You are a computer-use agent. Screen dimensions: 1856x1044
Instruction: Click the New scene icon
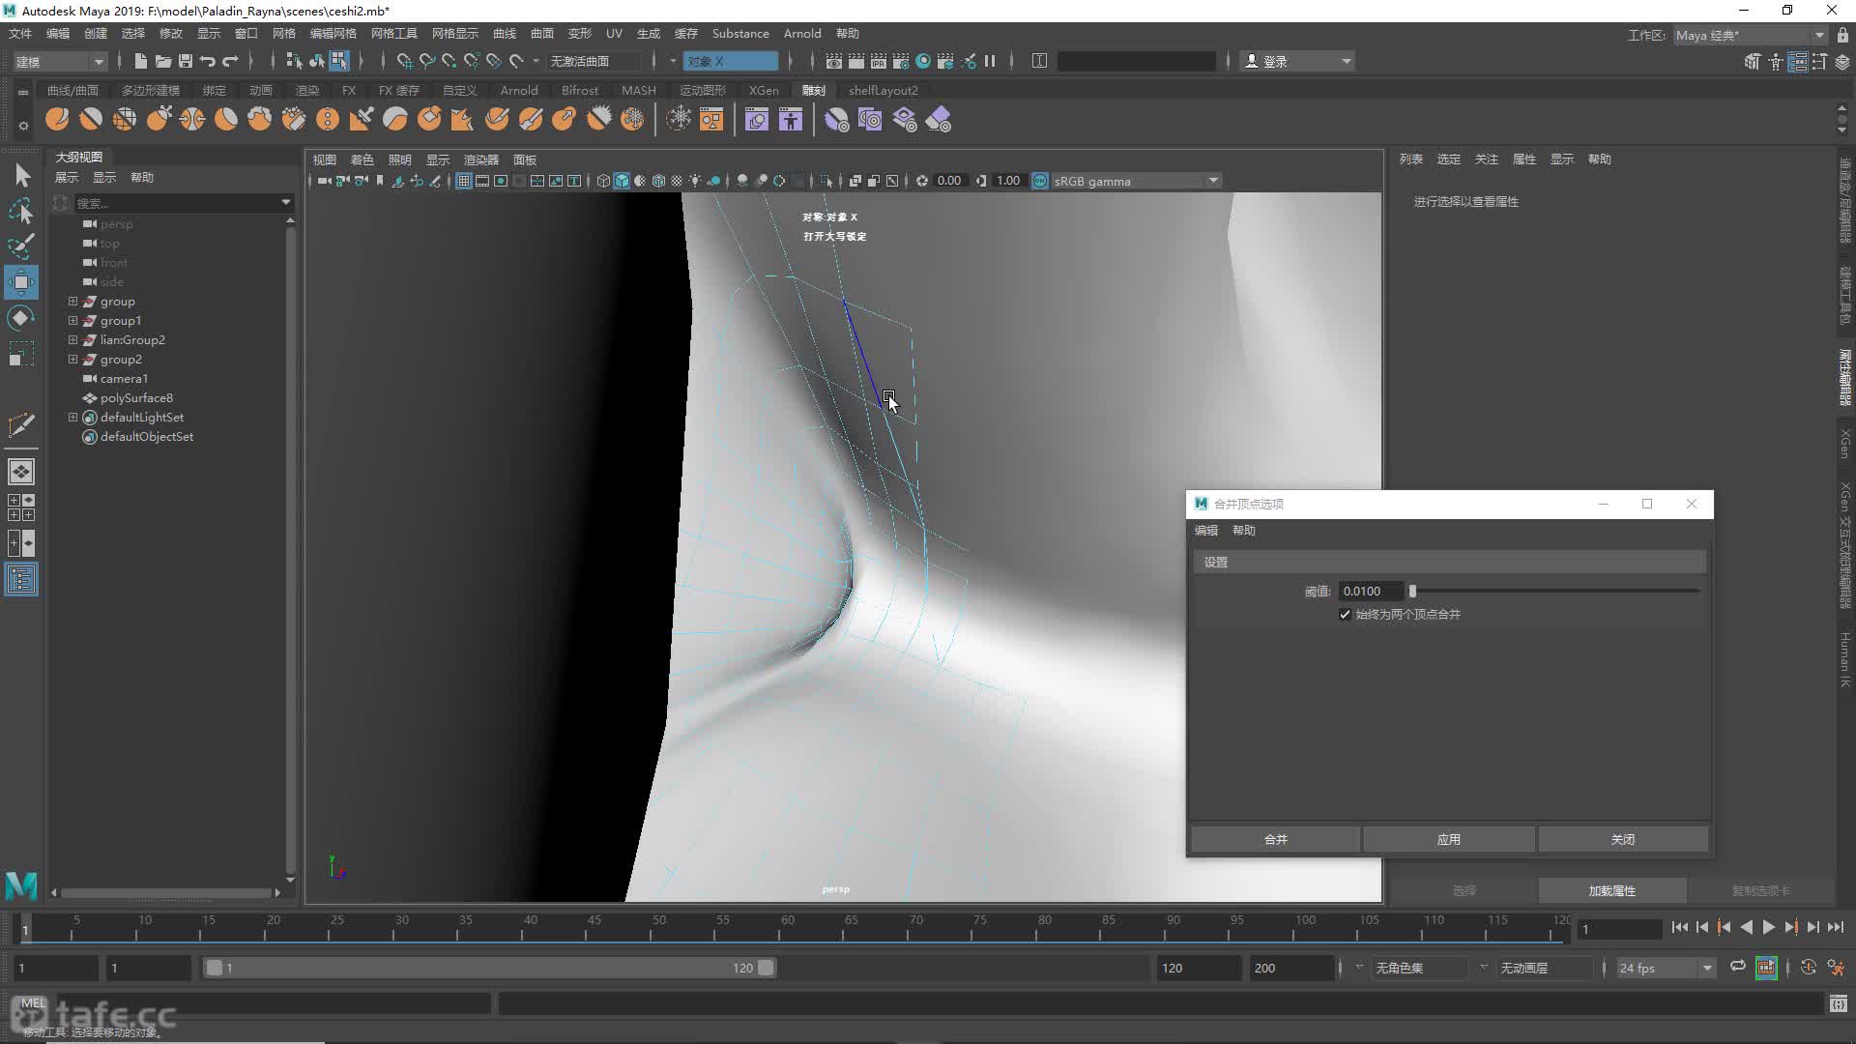pos(141,61)
